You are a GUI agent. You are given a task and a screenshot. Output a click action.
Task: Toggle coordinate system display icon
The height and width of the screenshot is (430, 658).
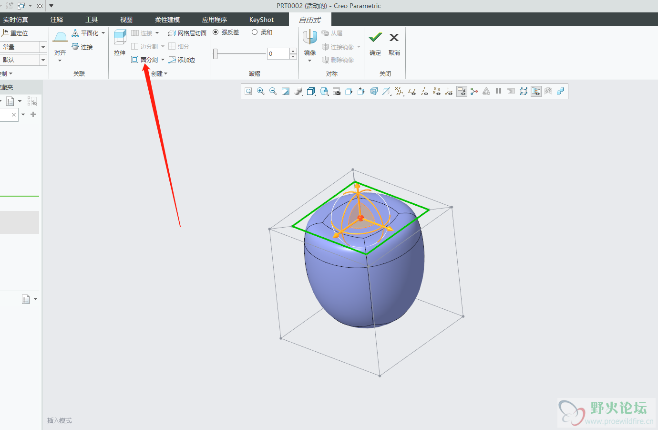(449, 91)
